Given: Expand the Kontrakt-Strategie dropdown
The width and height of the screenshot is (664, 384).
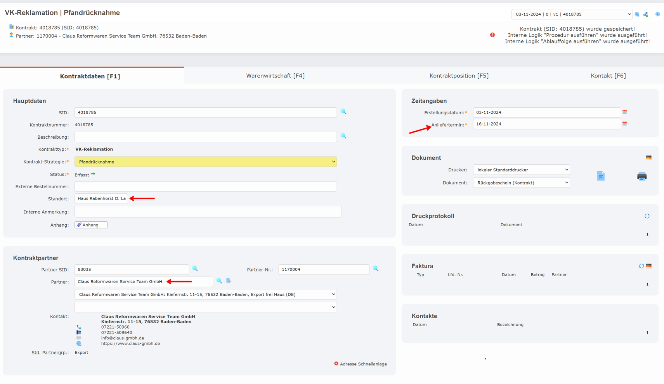Looking at the screenshot, I should point(205,162).
